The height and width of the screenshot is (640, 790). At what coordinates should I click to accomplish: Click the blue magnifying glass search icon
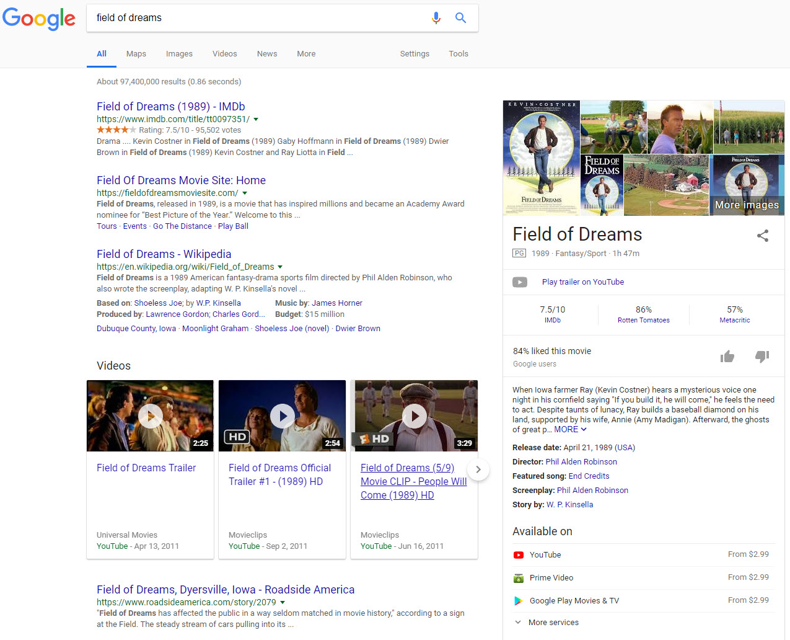coord(460,18)
